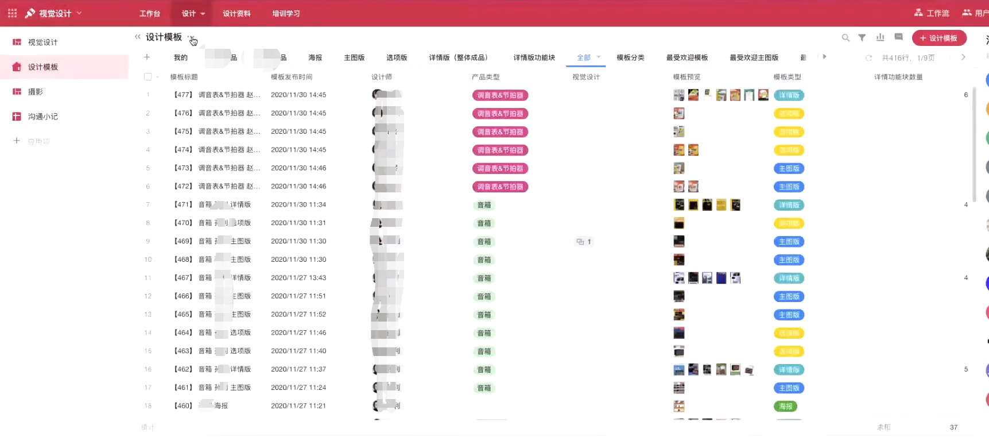Open row titled 【464】音箱 选项版

[212, 333]
